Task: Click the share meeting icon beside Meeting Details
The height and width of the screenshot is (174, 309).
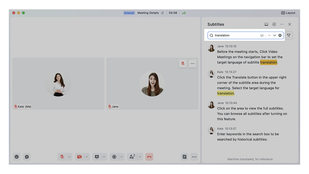Action: tap(162, 13)
